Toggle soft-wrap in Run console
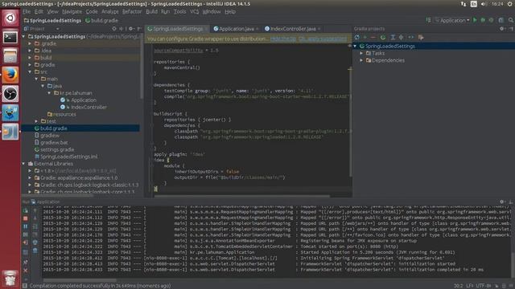 35,226
